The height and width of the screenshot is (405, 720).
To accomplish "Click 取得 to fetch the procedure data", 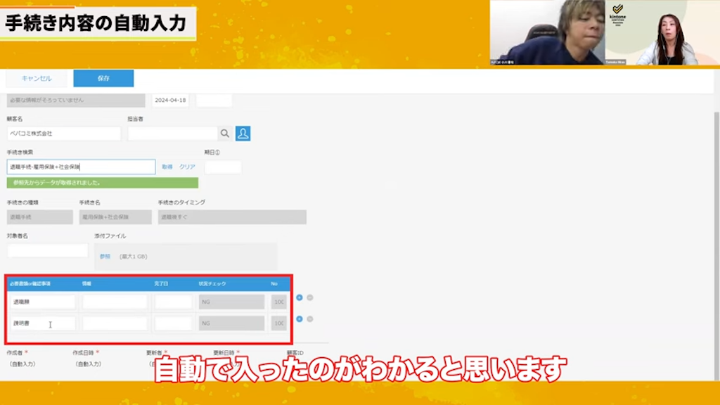I will pyautogui.click(x=168, y=166).
